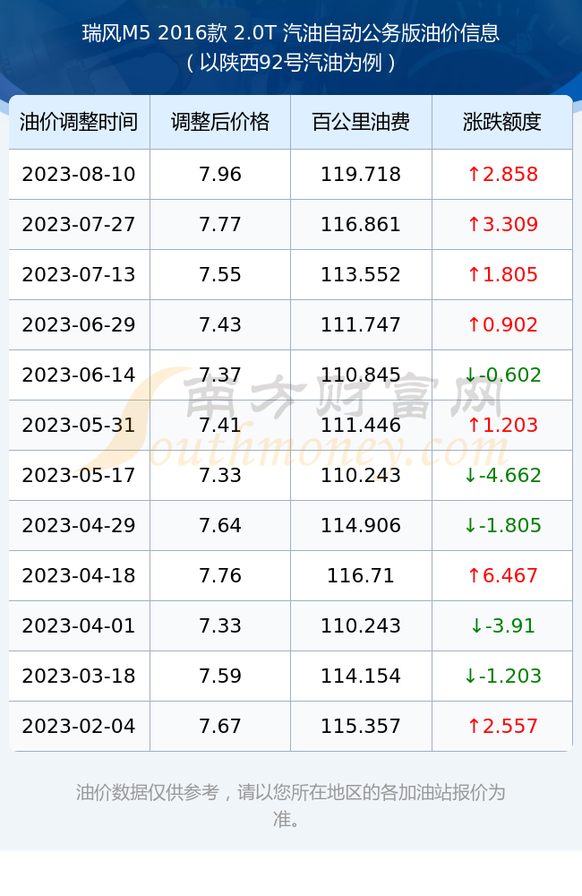Click the red up arrow beside 6.467
The height and width of the screenshot is (896, 582).
point(474,575)
